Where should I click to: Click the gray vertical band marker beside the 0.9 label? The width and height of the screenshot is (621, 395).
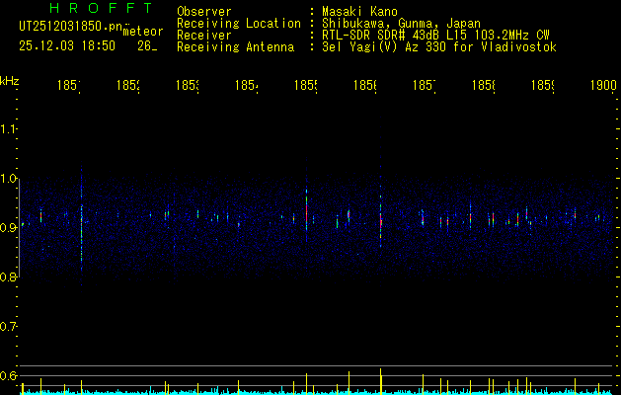(x=20, y=228)
